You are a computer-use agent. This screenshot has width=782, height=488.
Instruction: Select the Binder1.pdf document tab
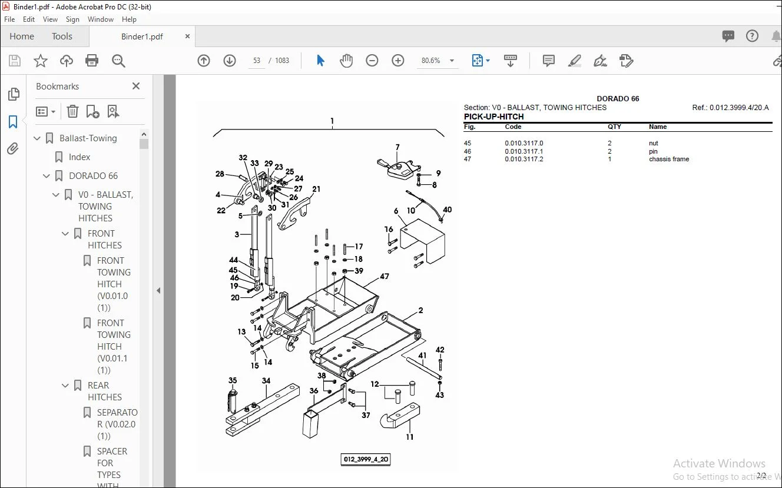click(142, 36)
